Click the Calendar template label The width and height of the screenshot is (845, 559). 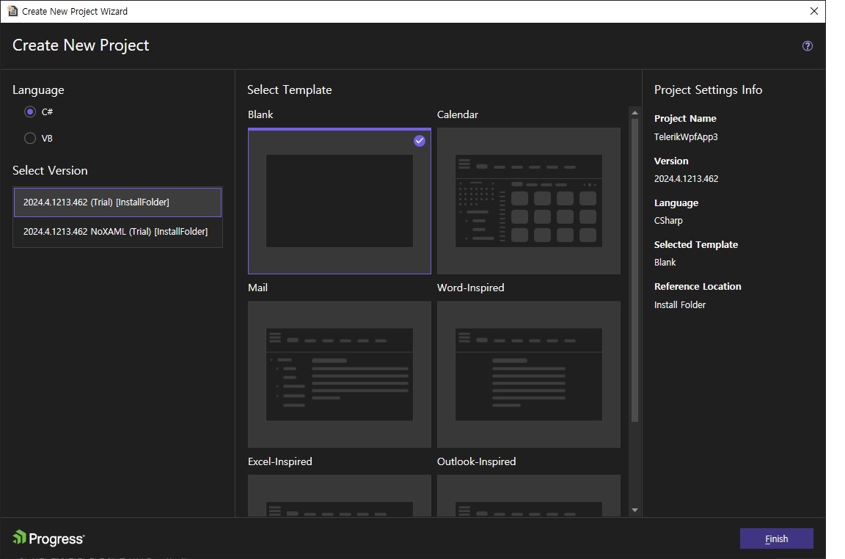point(458,114)
